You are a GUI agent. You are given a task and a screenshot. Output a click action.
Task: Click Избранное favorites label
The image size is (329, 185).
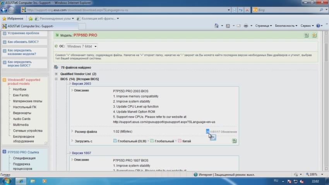[x=15, y=19]
